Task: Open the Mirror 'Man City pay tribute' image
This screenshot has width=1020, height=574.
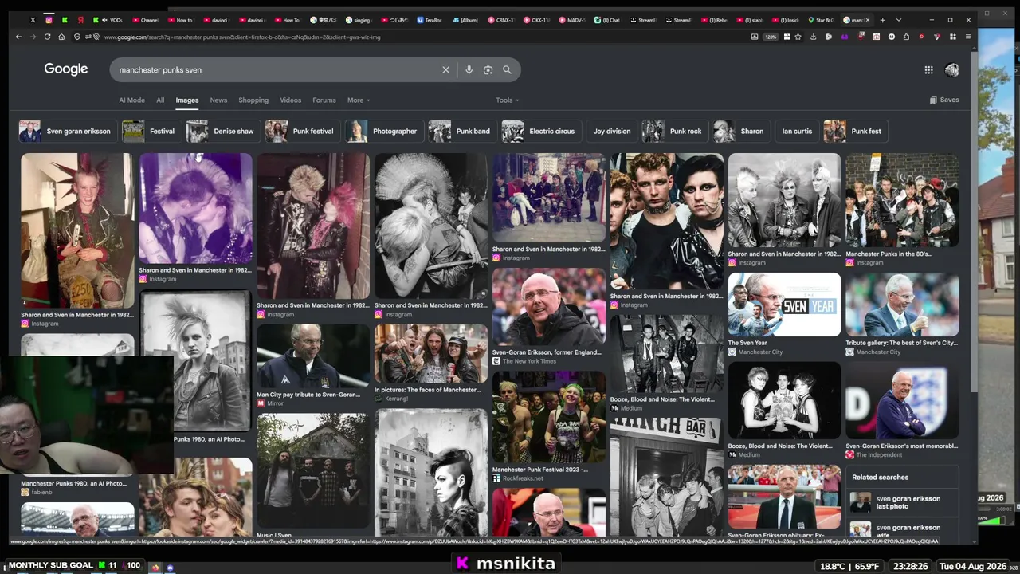Action: (x=312, y=356)
